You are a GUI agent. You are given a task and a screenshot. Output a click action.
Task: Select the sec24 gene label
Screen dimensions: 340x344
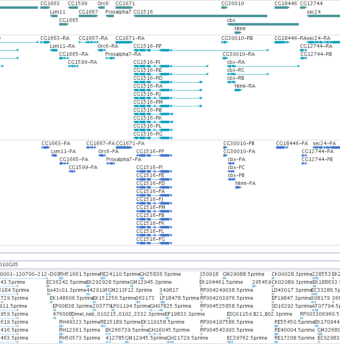pyautogui.click(x=314, y=12)
